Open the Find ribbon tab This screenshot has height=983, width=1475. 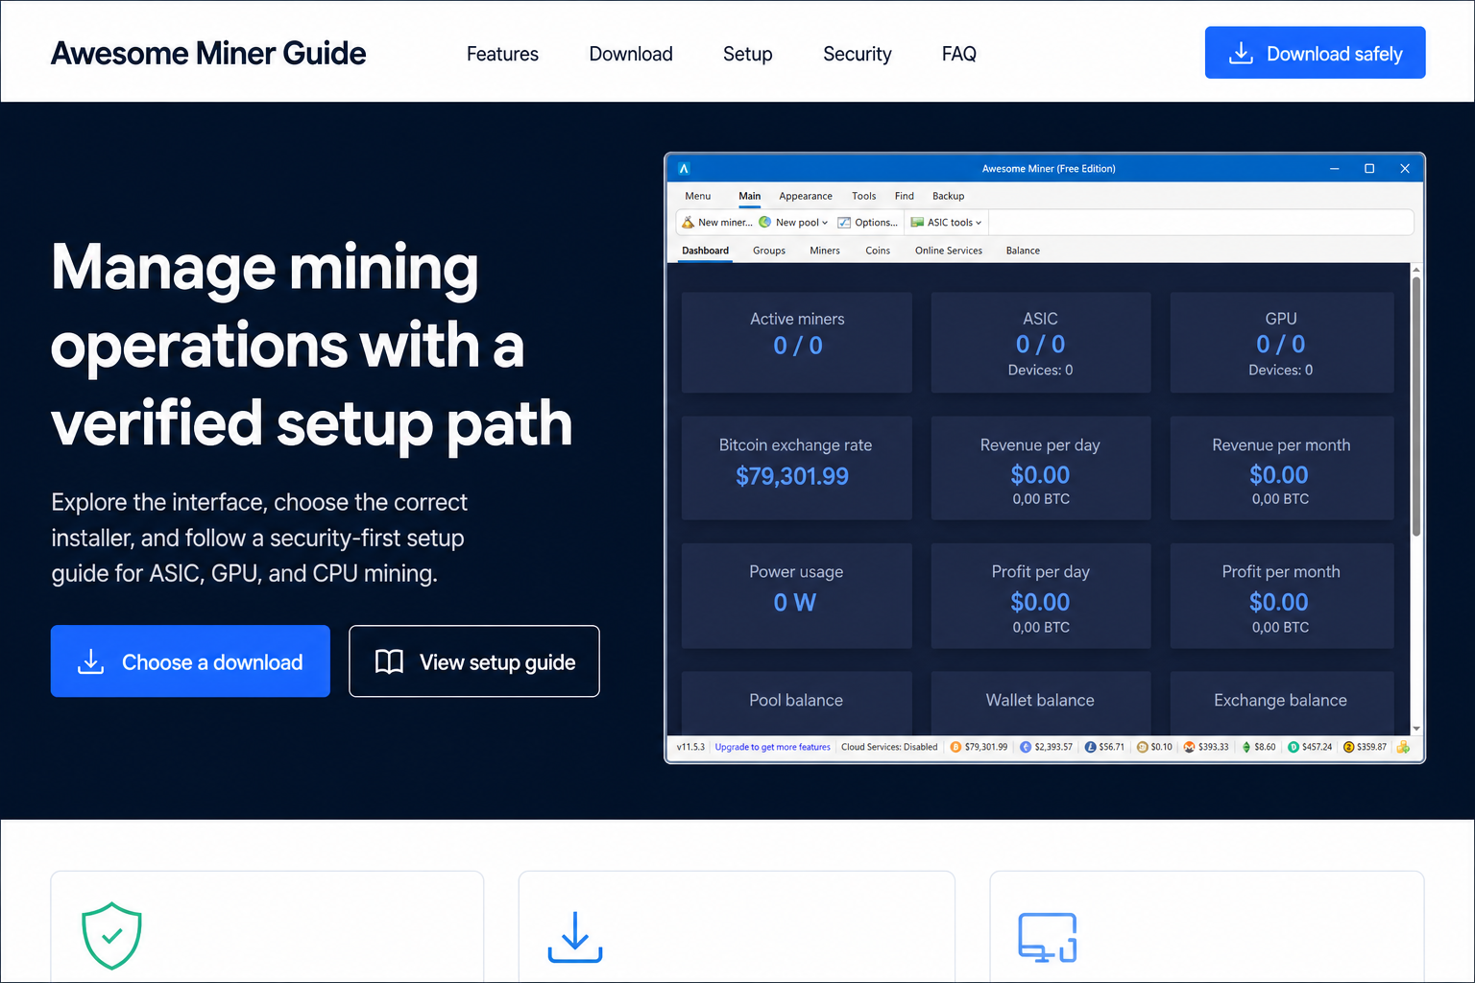point(905,196)
